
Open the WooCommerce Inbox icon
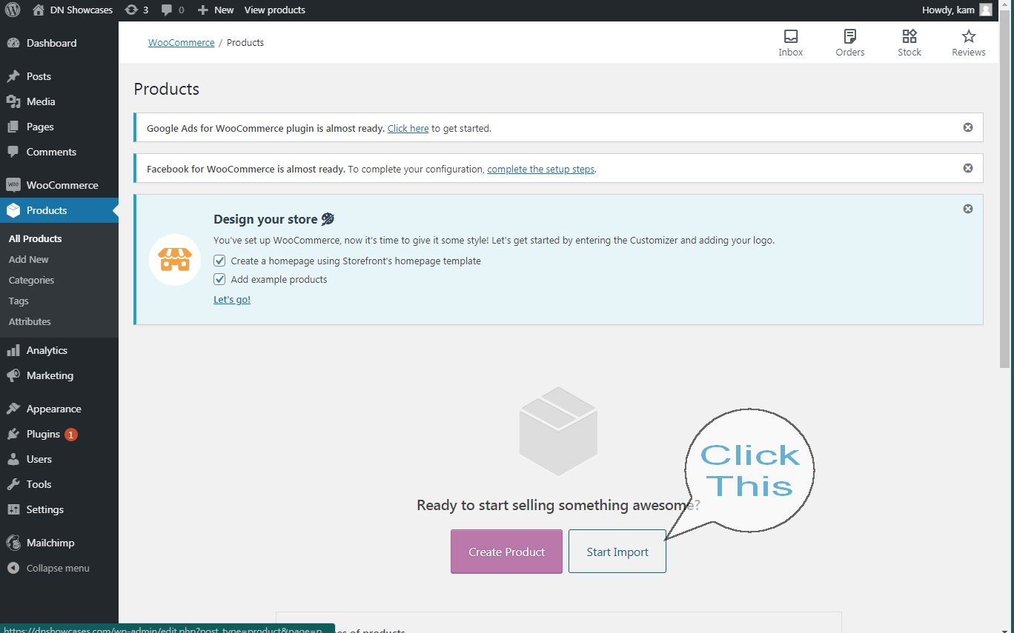(791, 42)
